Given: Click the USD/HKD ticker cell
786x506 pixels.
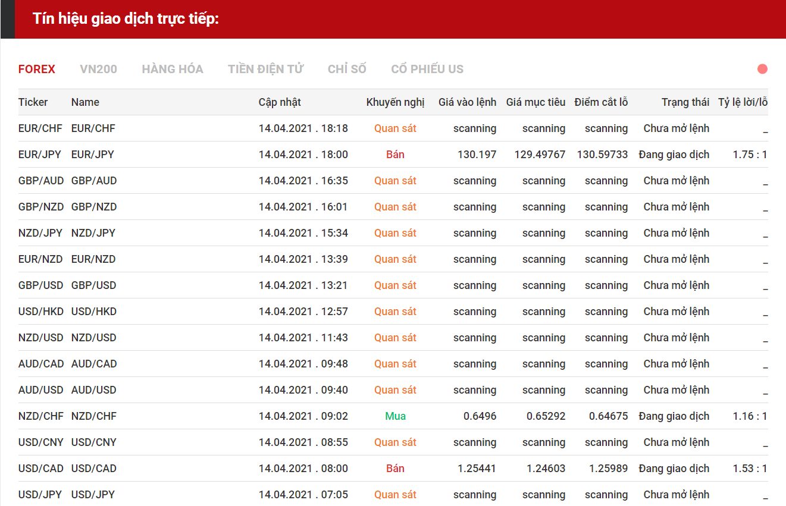Looking at the screenshot, I should click(x=41, y=312).
